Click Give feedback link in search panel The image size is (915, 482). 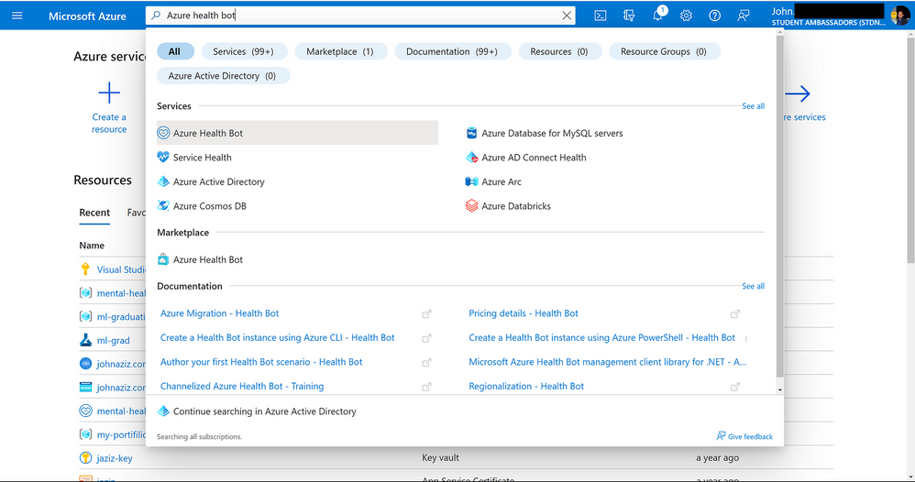coord(744,436)
